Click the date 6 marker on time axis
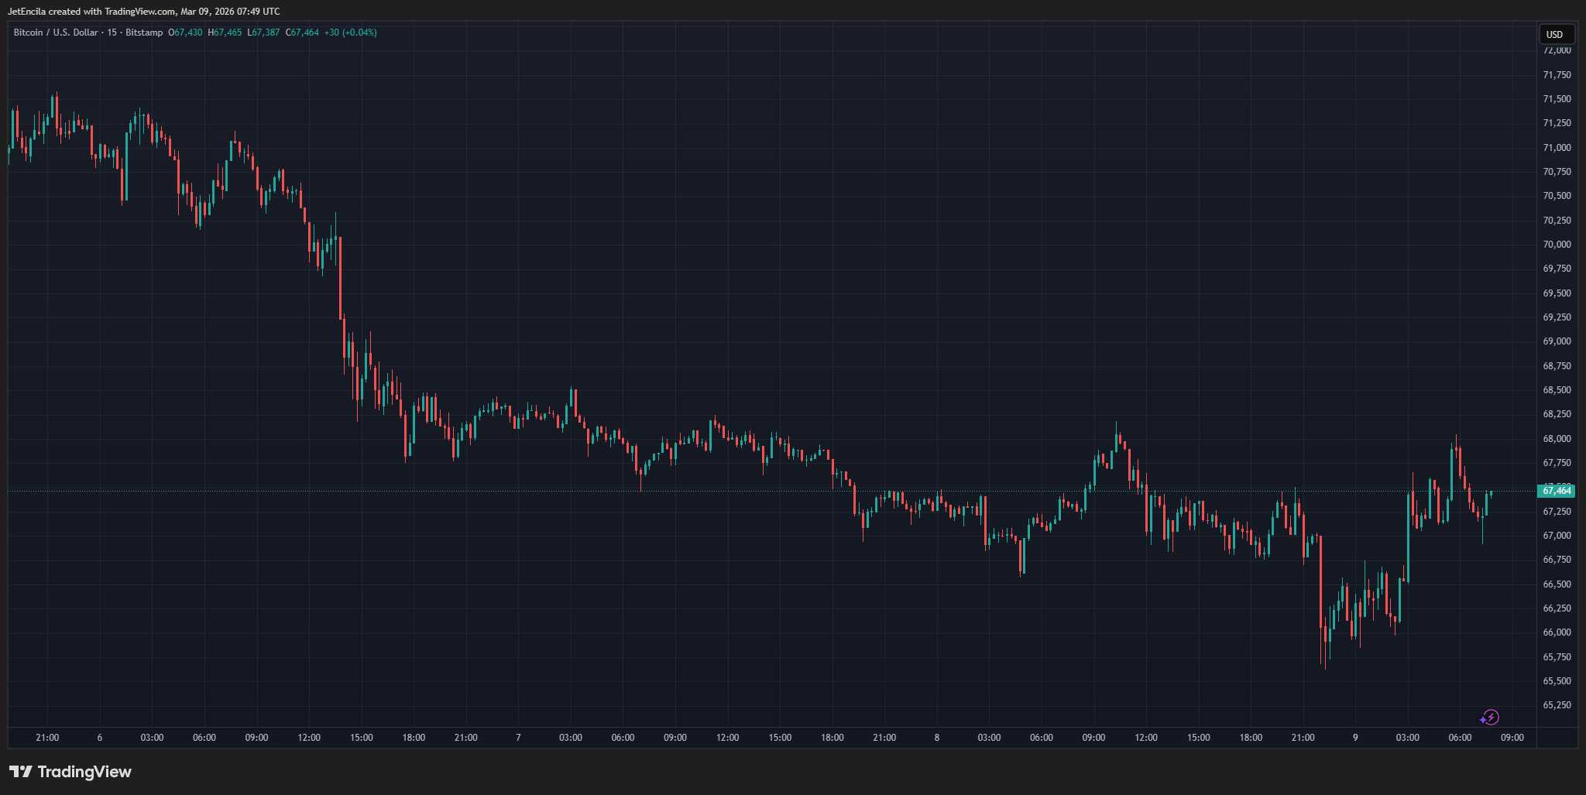This screenshot has height=795, width=1586. point(100,738)
